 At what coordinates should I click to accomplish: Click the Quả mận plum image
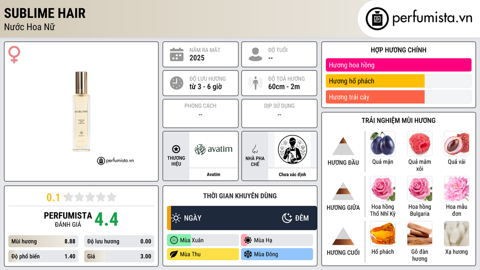pos(382,143)
